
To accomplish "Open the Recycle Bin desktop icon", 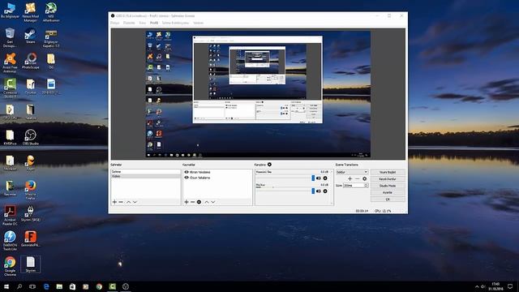I will coord(10,37).
